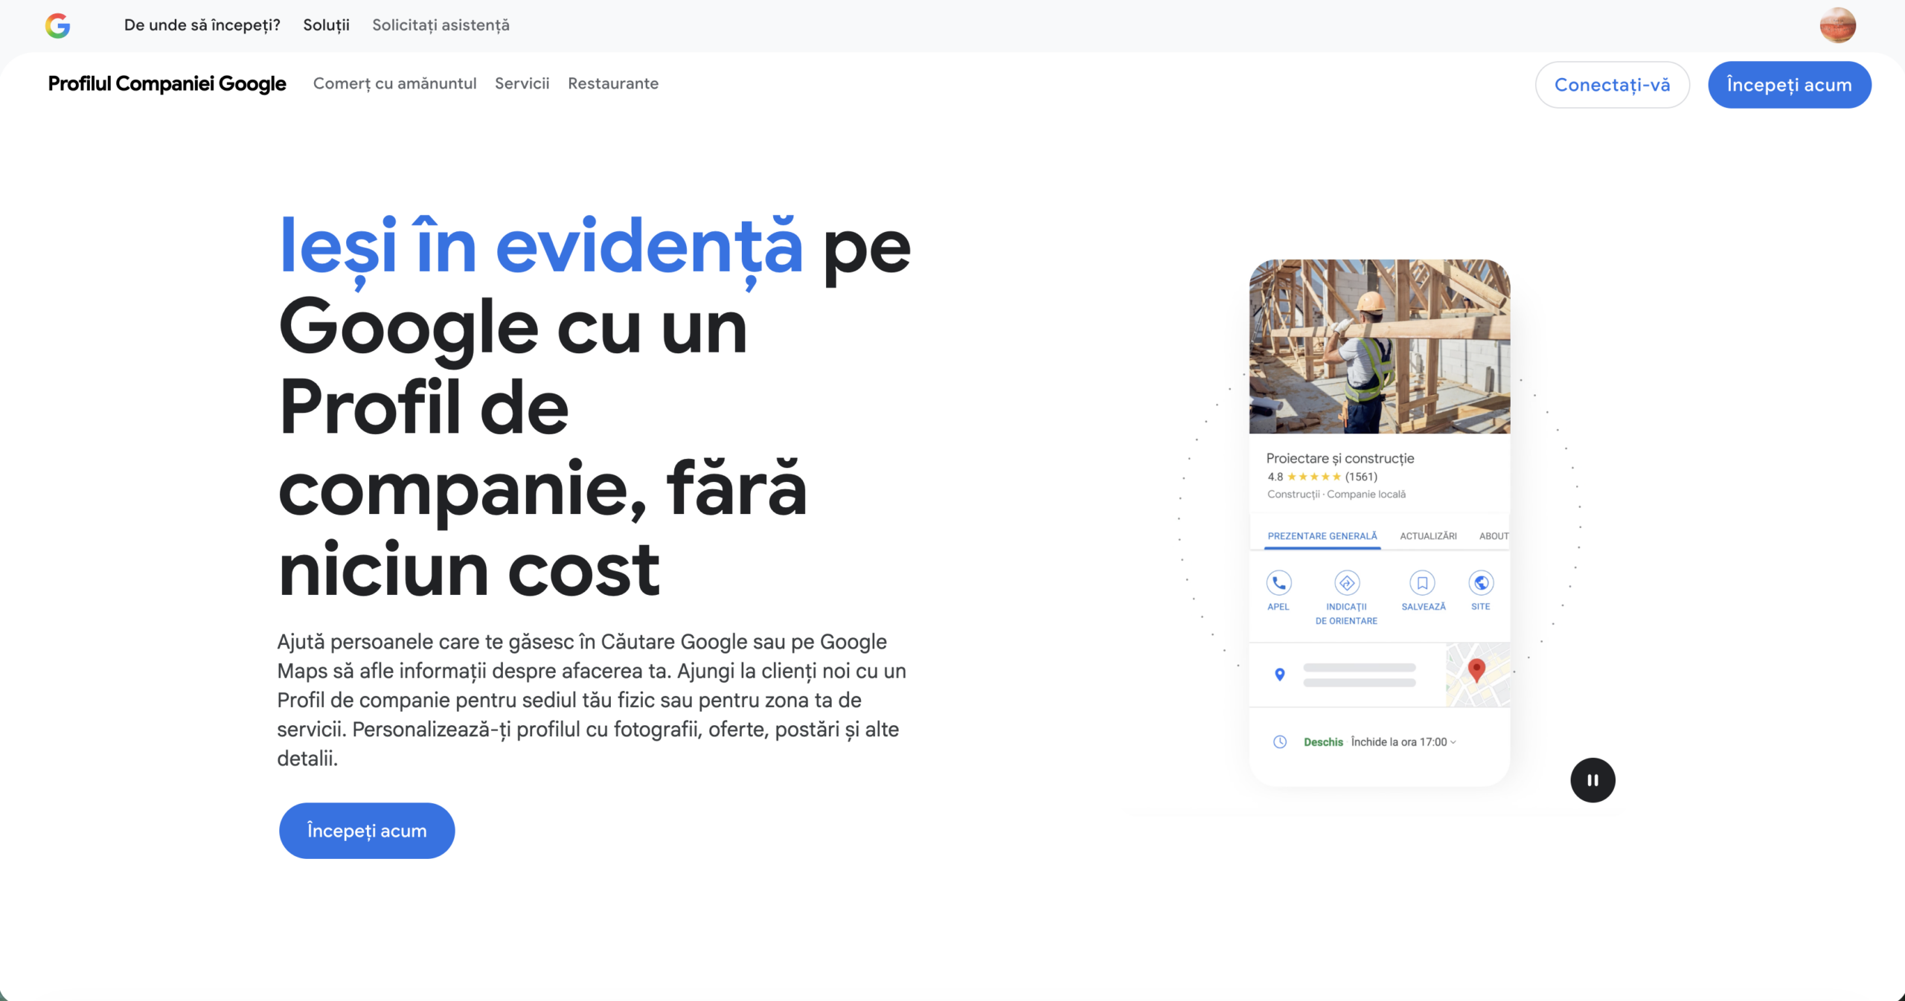Open the Soluții menu

[326, 25]
